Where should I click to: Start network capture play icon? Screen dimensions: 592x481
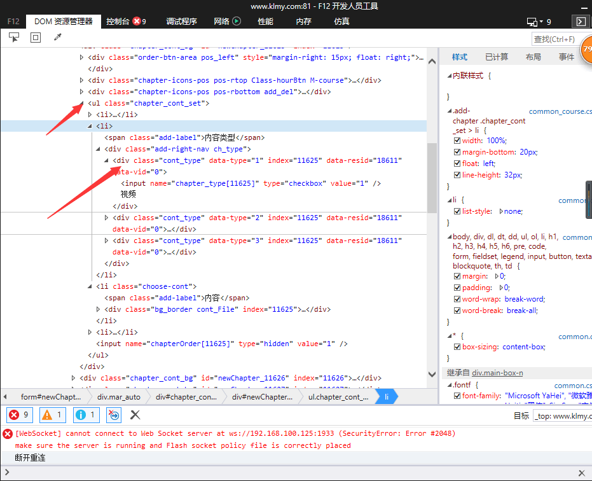[x=237, y=21]
